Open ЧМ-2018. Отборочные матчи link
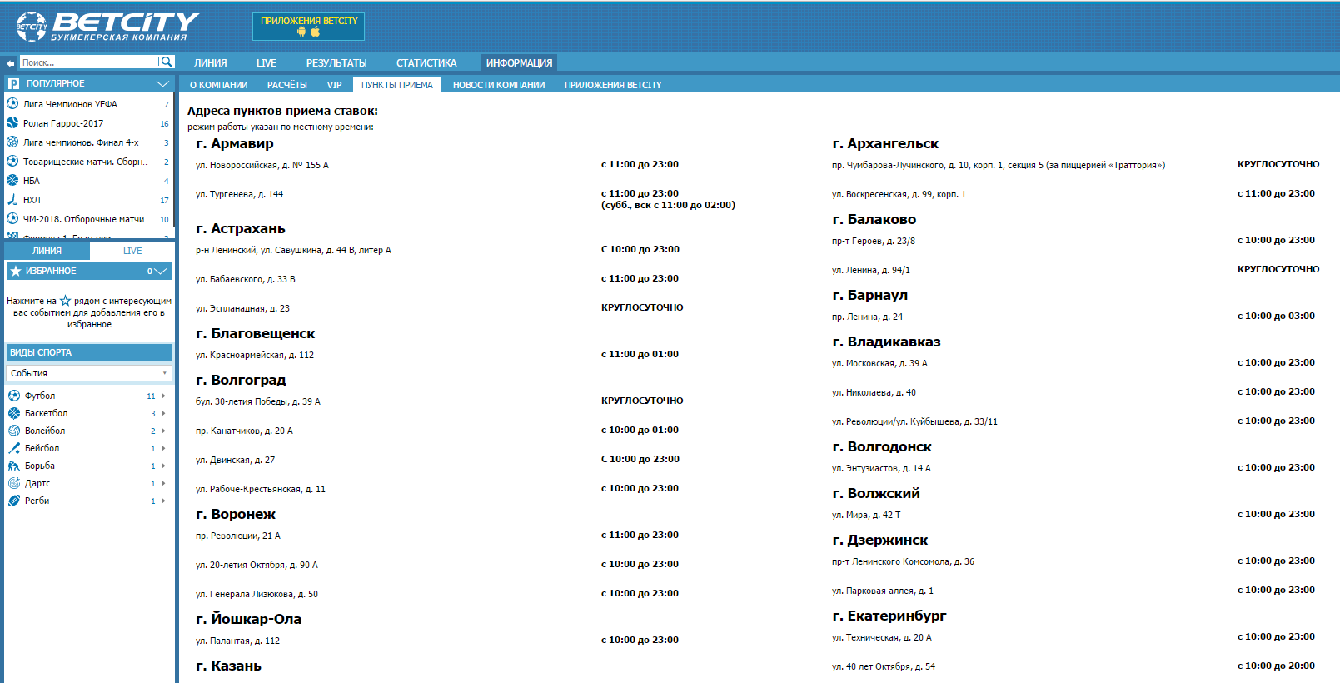The height and width of the screenshot is (683, 1340). [x=83, y=219]
